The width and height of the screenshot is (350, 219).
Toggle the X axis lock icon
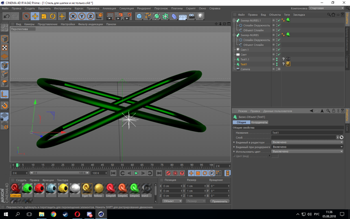(x=73, y=16)
